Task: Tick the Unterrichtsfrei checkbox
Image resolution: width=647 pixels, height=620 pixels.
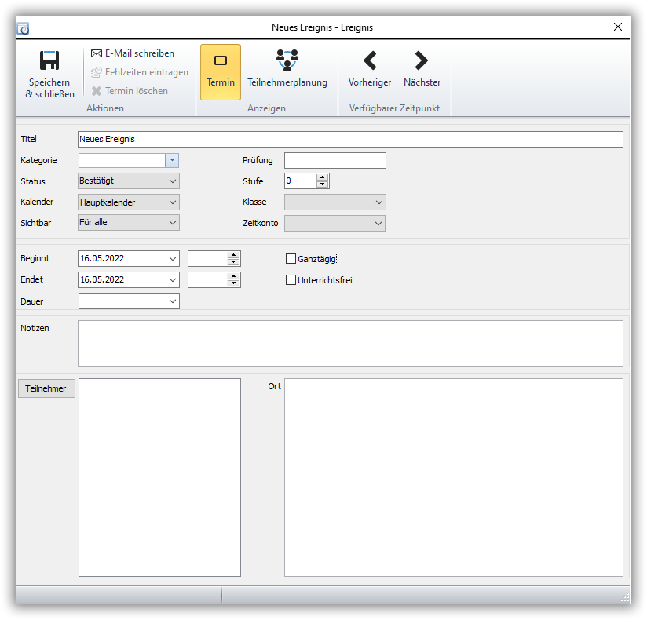Action: (x=291, y=279)
